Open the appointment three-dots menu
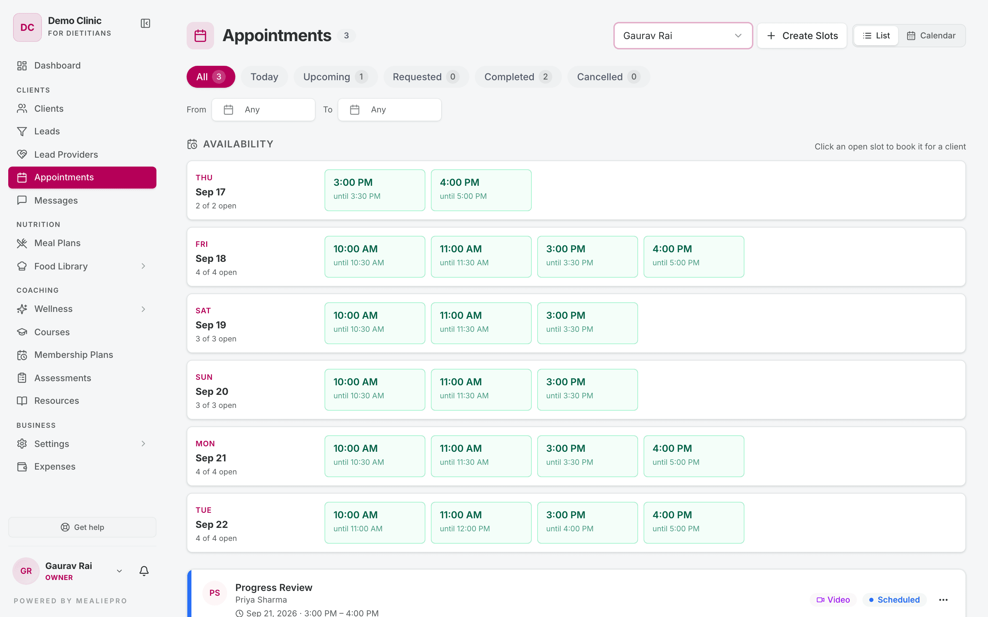988x617 pixels. tap(943, 600)
